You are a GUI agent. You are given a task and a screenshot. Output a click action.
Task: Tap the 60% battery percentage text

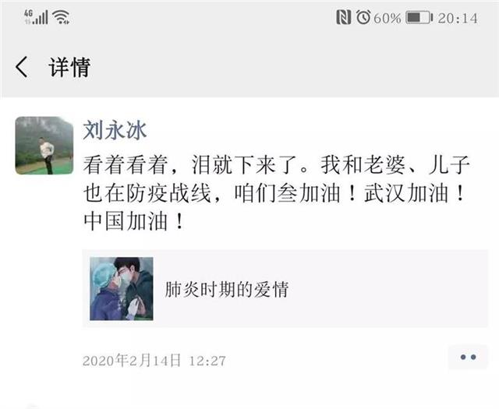388,18
